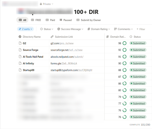Click the lock icon beside Private

click(x=41, y=4)
